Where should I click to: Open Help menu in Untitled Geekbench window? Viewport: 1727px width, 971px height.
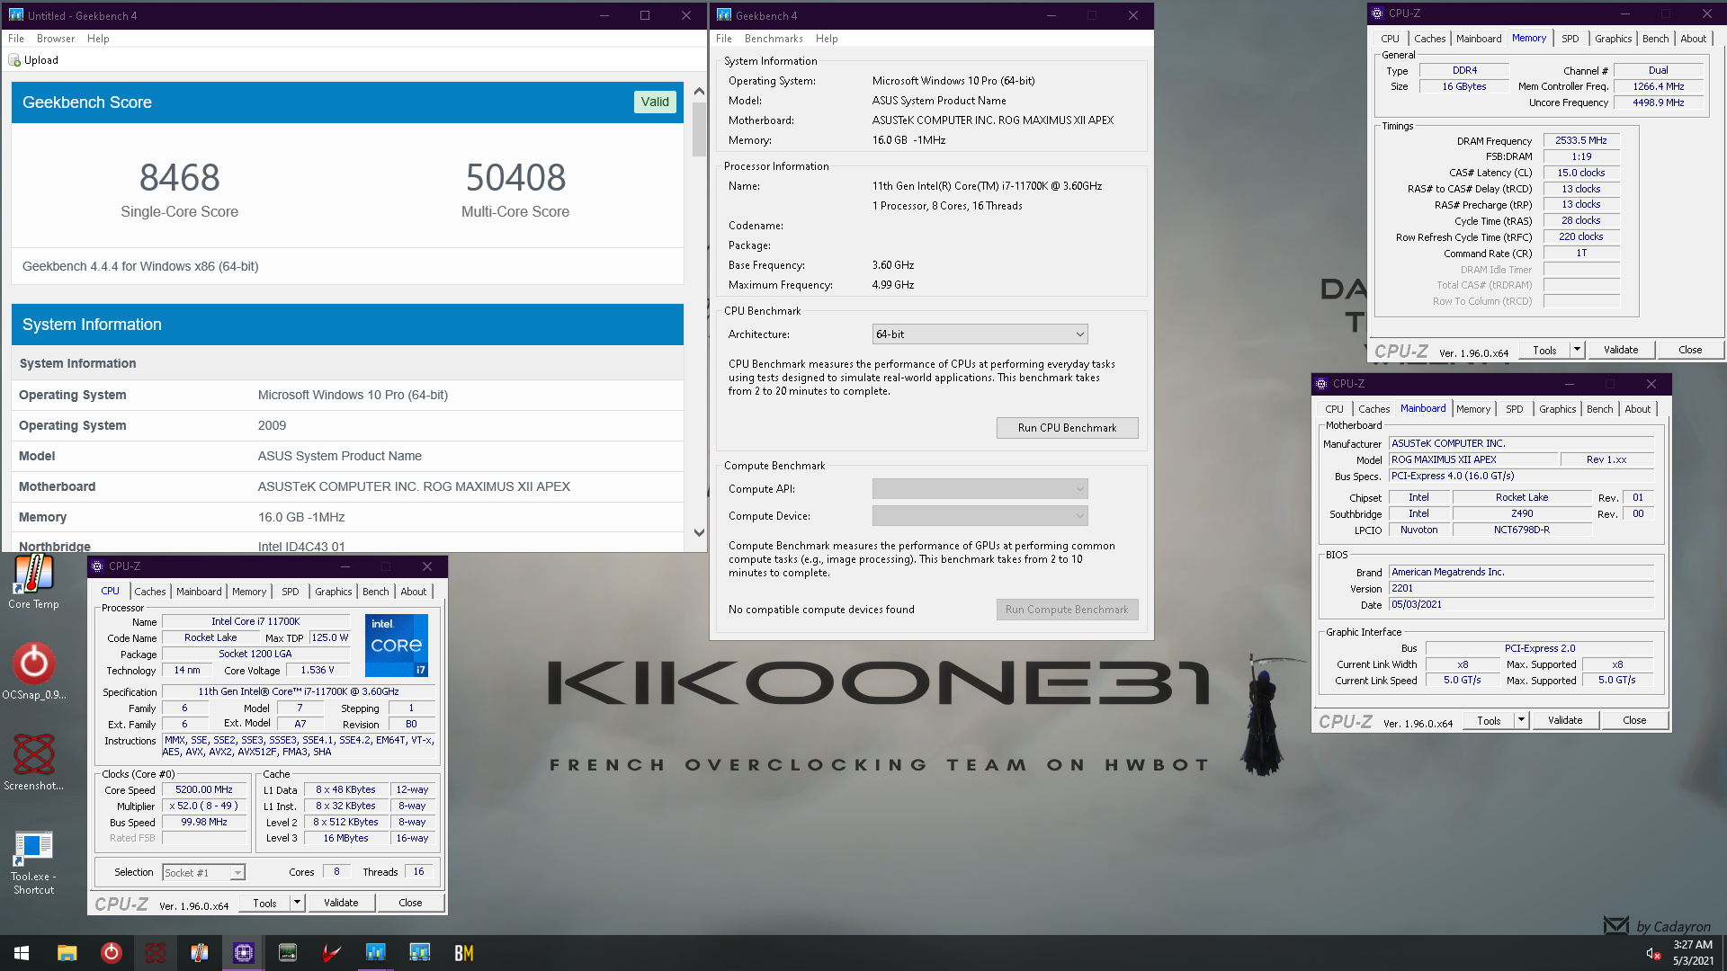point(98,39)
